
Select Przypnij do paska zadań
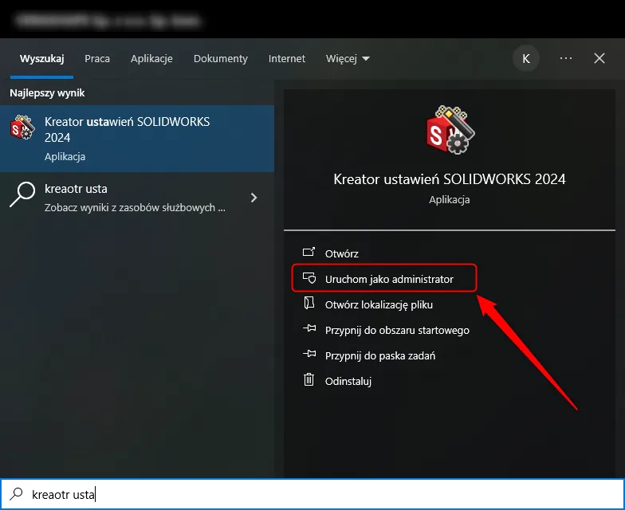379,355
